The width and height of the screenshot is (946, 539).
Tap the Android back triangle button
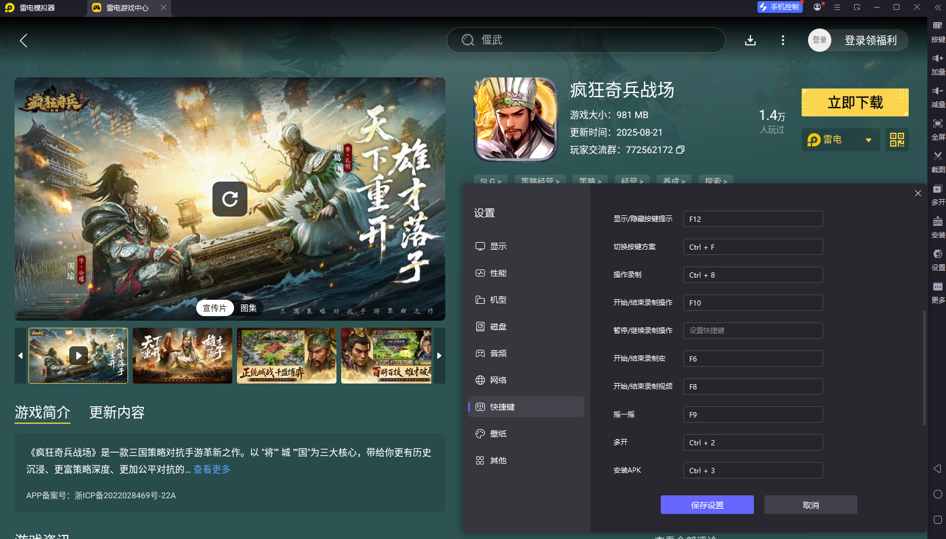click(937, 469)
